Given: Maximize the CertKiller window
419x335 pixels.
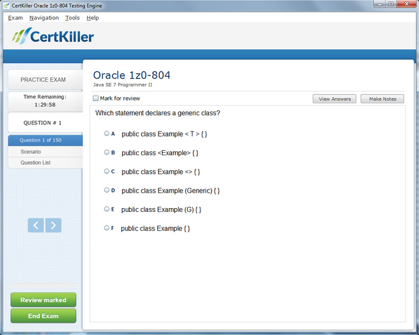Looking at the screenshot, I should [391, 4].
